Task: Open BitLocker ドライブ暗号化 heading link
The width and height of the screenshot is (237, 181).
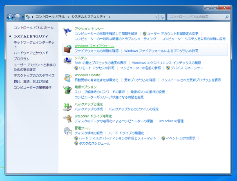Action: (93, 116)
